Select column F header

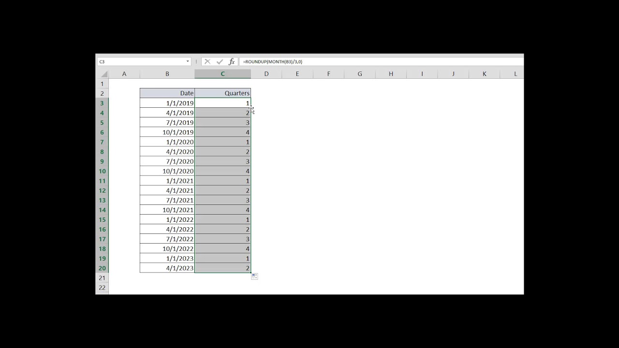click(328, 74)
